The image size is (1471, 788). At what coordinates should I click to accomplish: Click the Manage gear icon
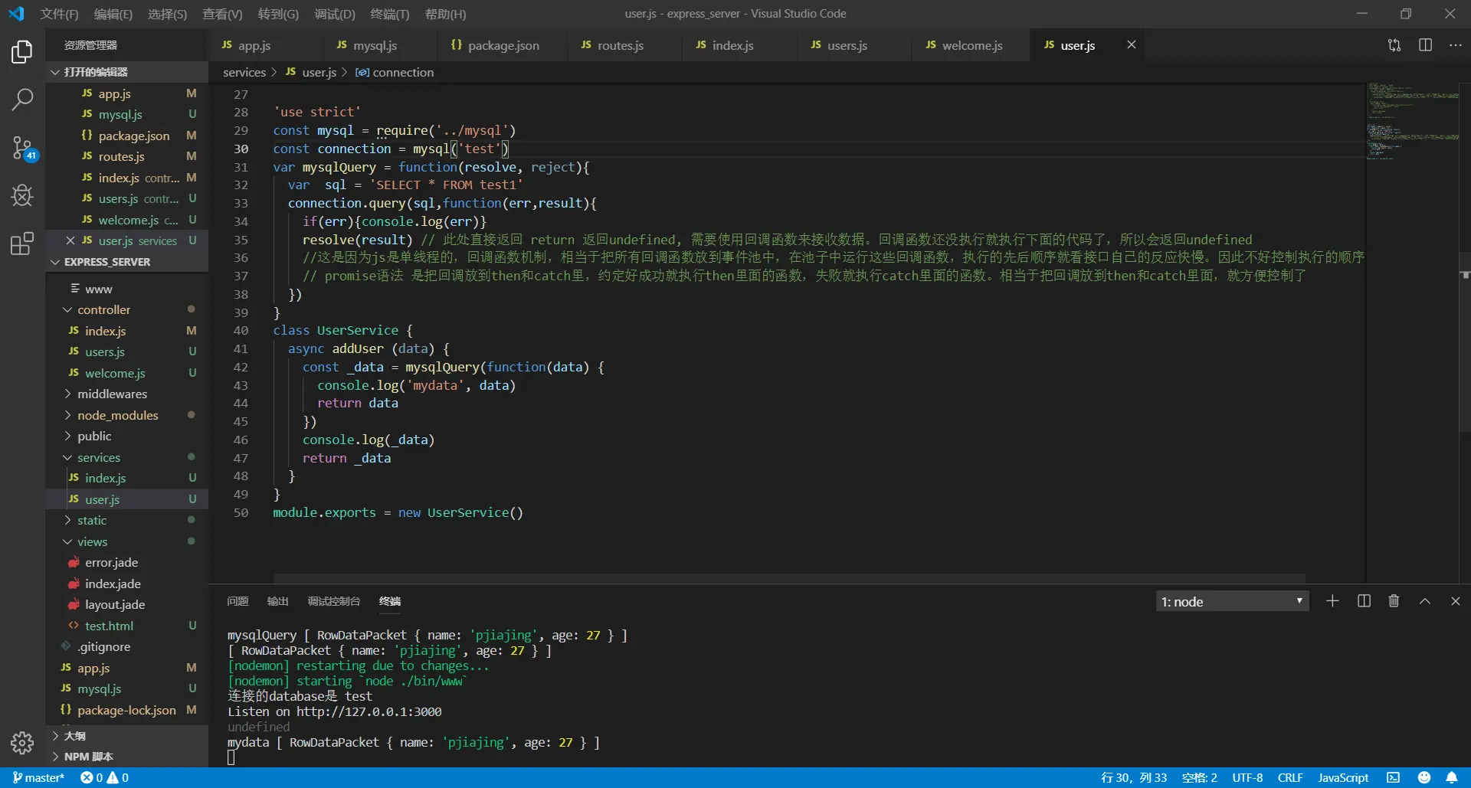point(22,742)
